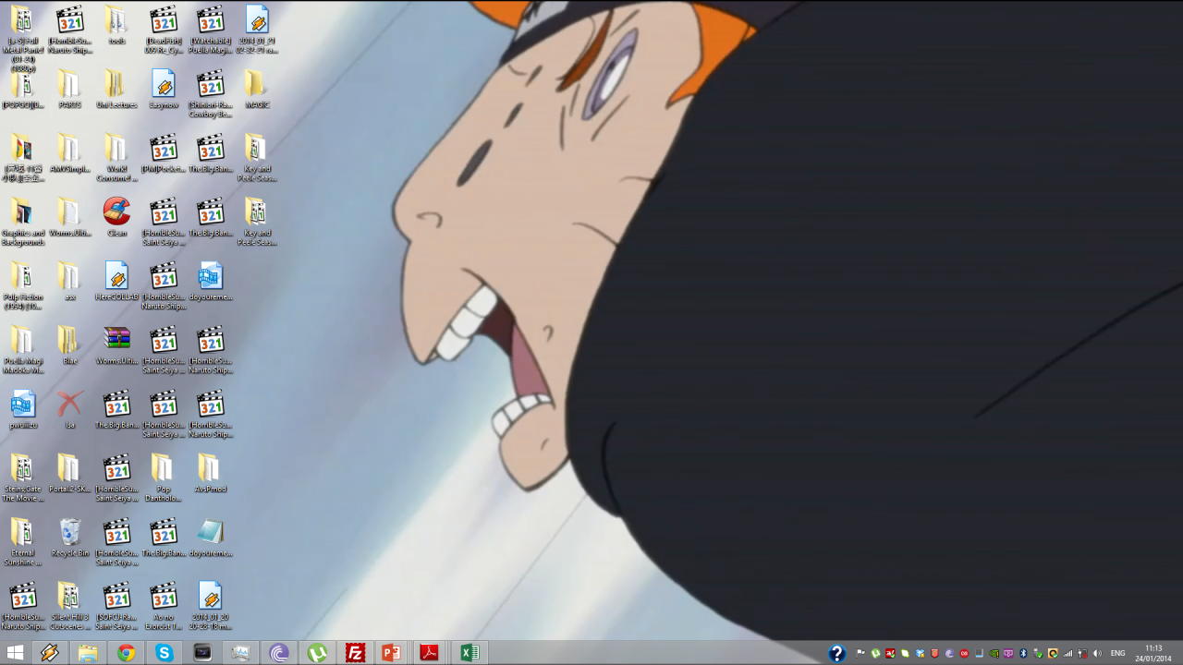Select the 'Blae' folder
The height and width of the screenshot is (665, 1183).
tap(69, 345)
